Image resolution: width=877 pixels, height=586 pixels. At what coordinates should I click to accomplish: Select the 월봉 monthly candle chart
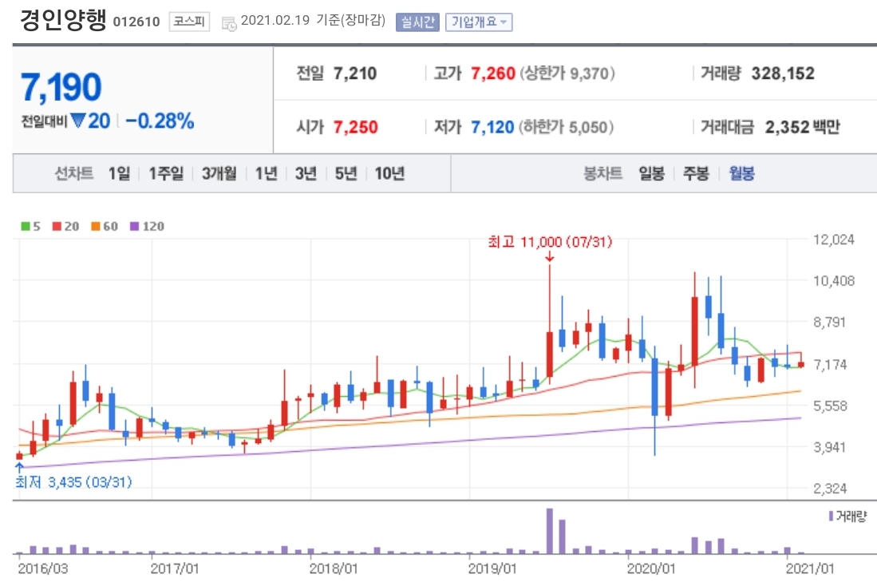click(x=741, y=173)
